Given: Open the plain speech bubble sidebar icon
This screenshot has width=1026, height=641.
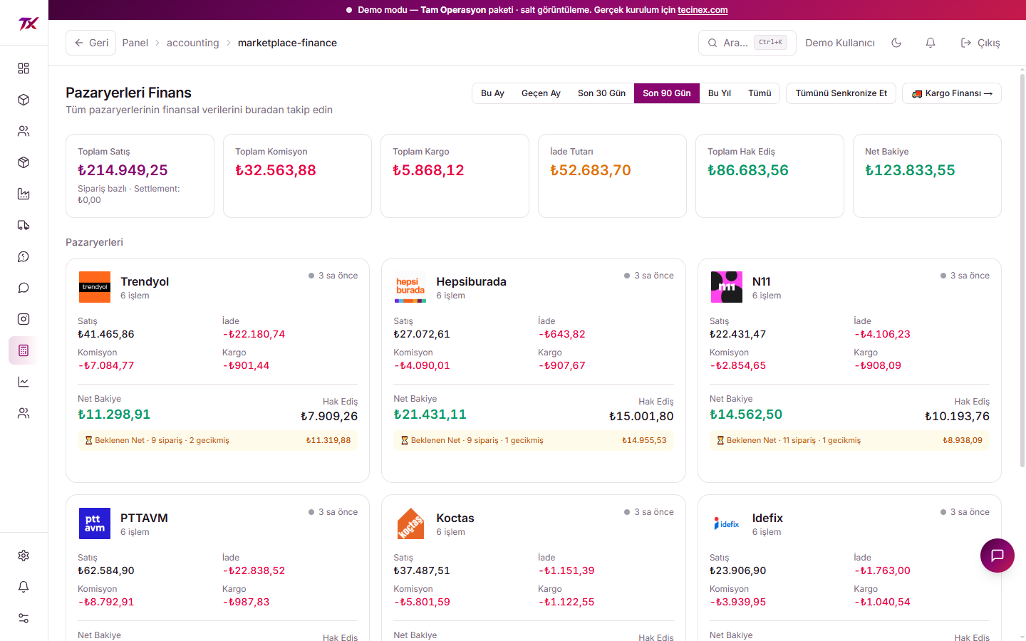Looking at the screenshot, I should (24, 288).
